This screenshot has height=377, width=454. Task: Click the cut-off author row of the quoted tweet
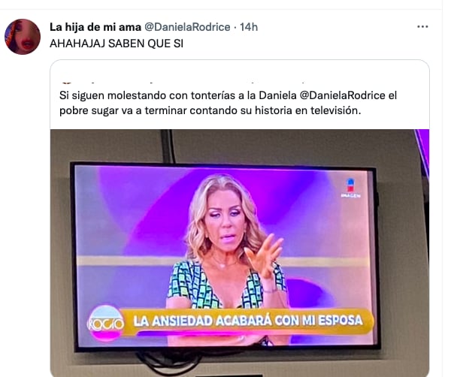coord(186,83)
